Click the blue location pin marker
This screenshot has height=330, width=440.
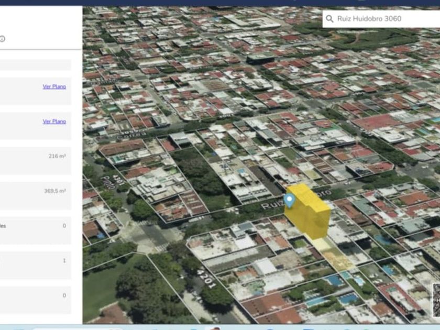(289, 200)
